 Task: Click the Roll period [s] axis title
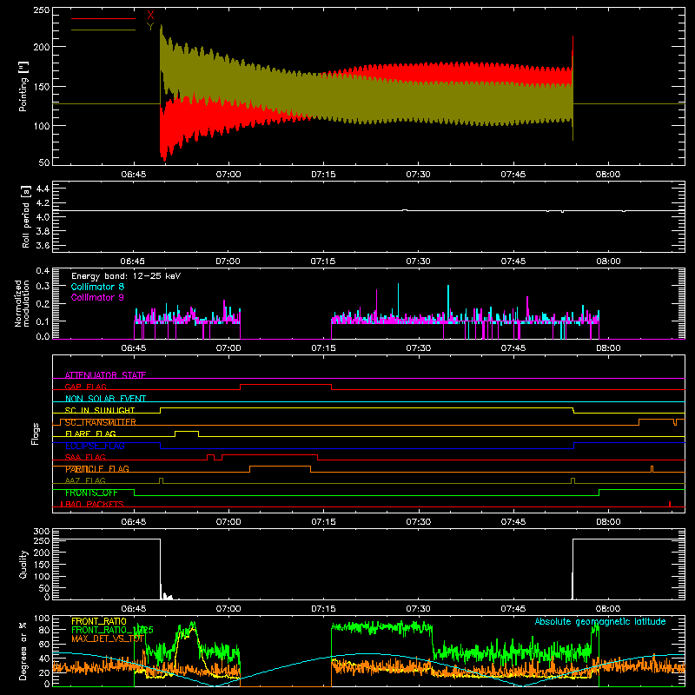point(26,216)
